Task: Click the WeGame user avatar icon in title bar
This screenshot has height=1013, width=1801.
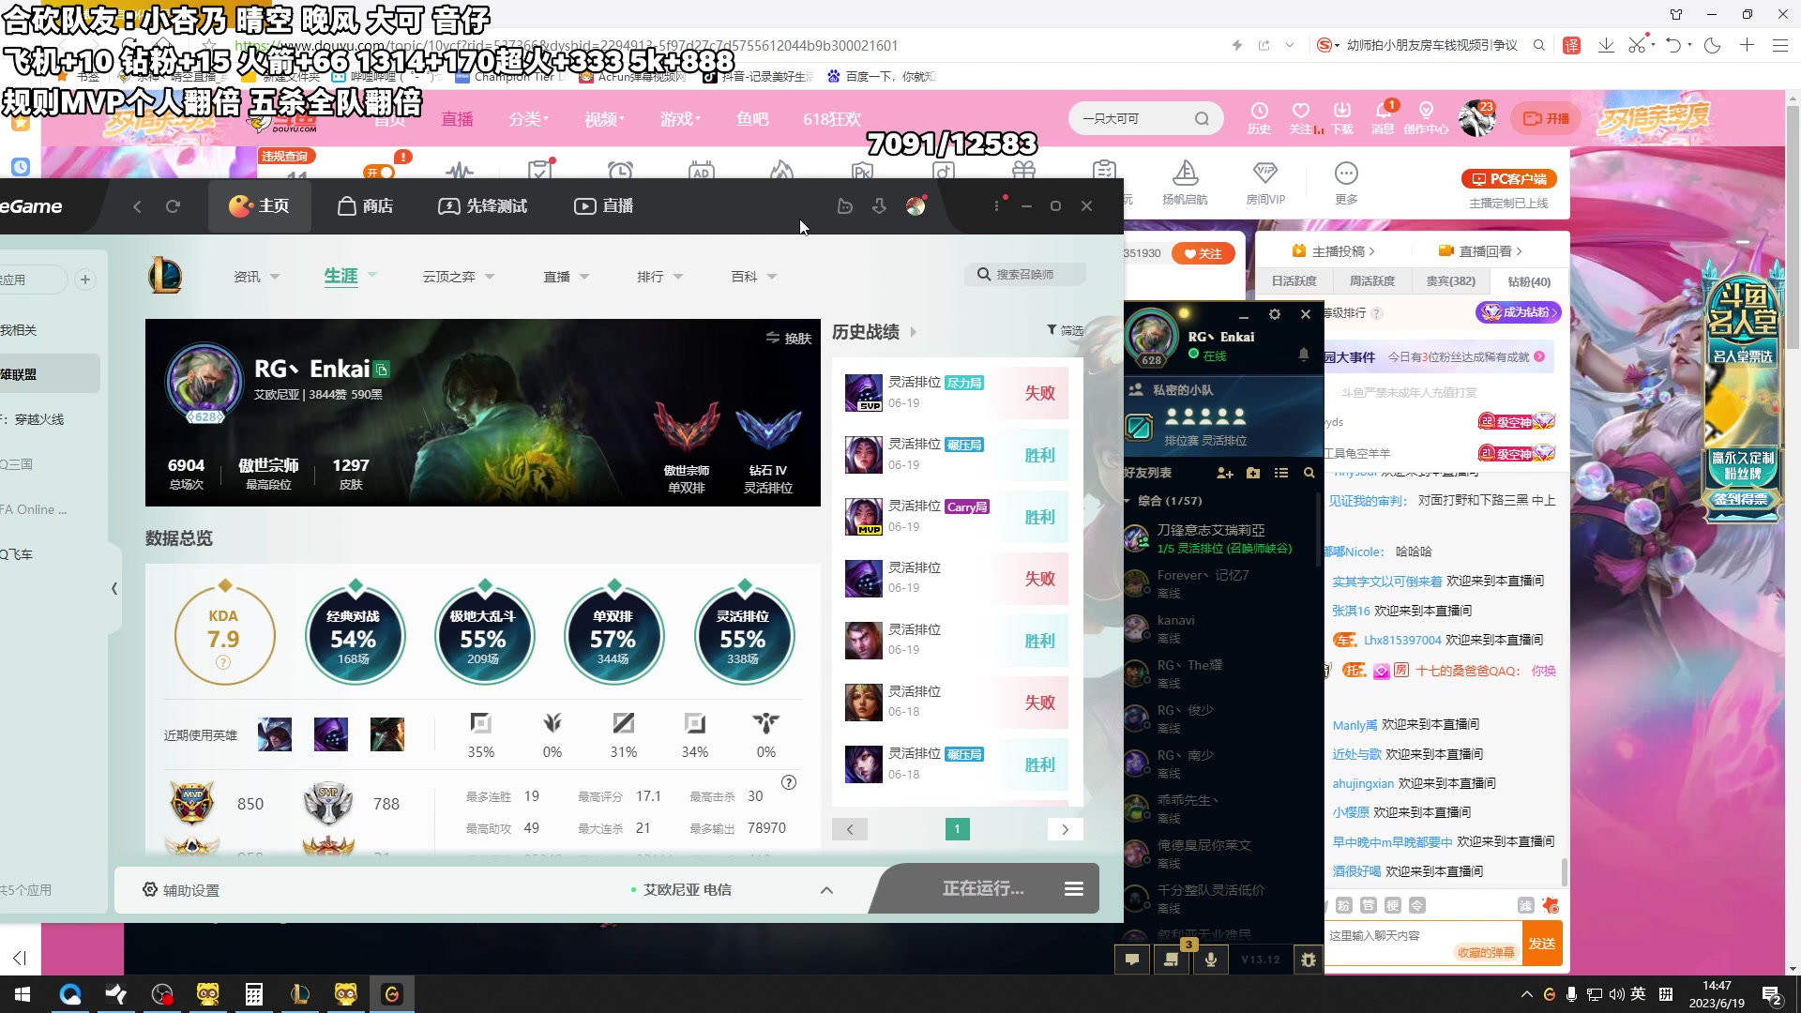Action: (916, 205)
